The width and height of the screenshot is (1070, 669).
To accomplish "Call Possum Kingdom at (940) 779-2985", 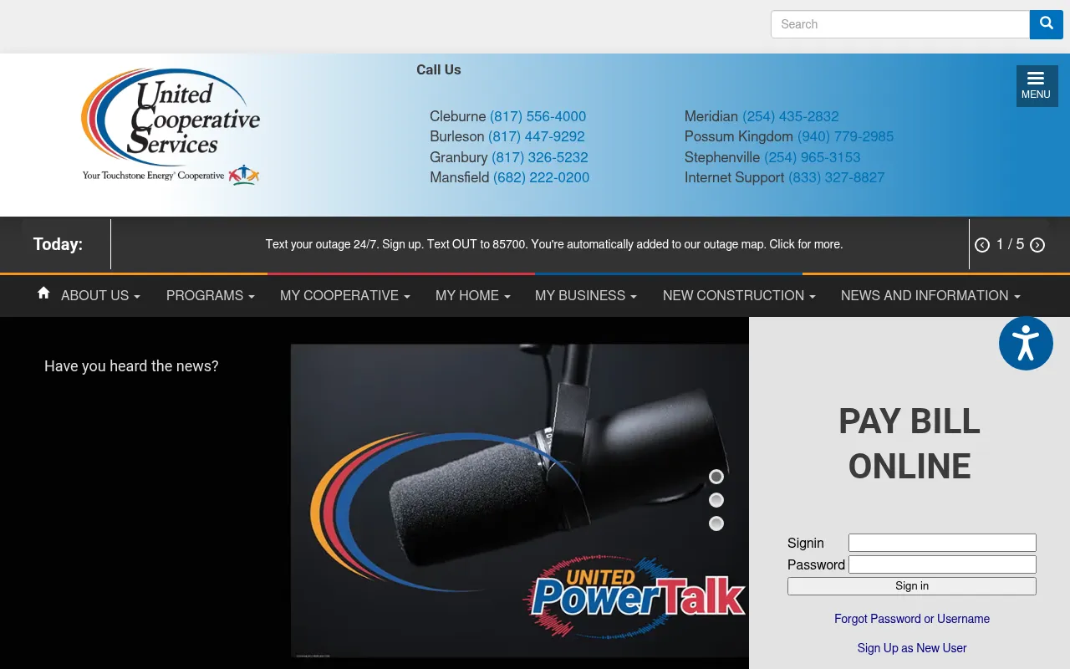I will tap(845, 136).
